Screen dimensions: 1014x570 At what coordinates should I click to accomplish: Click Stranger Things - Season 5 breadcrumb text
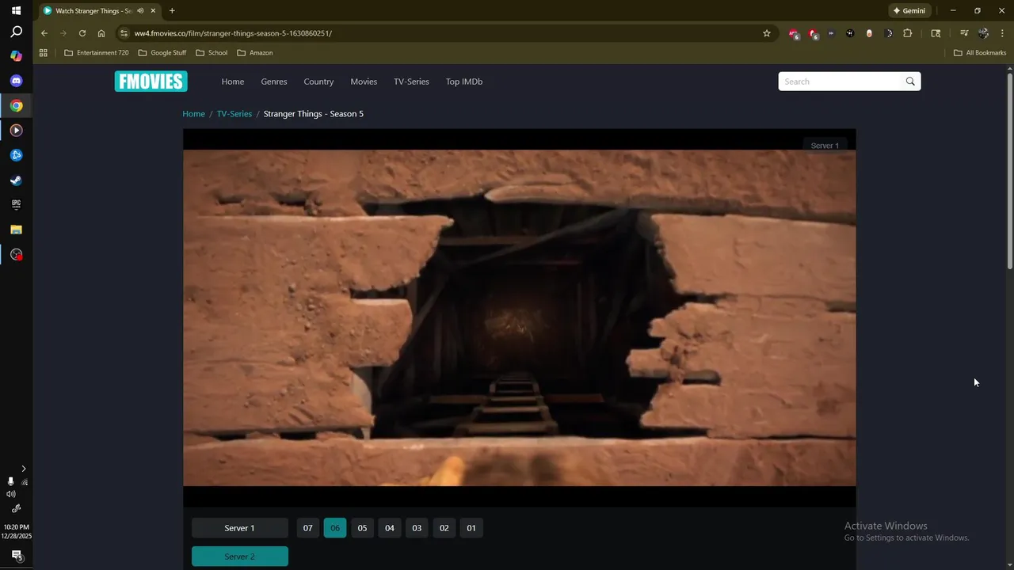coord(314,114)
